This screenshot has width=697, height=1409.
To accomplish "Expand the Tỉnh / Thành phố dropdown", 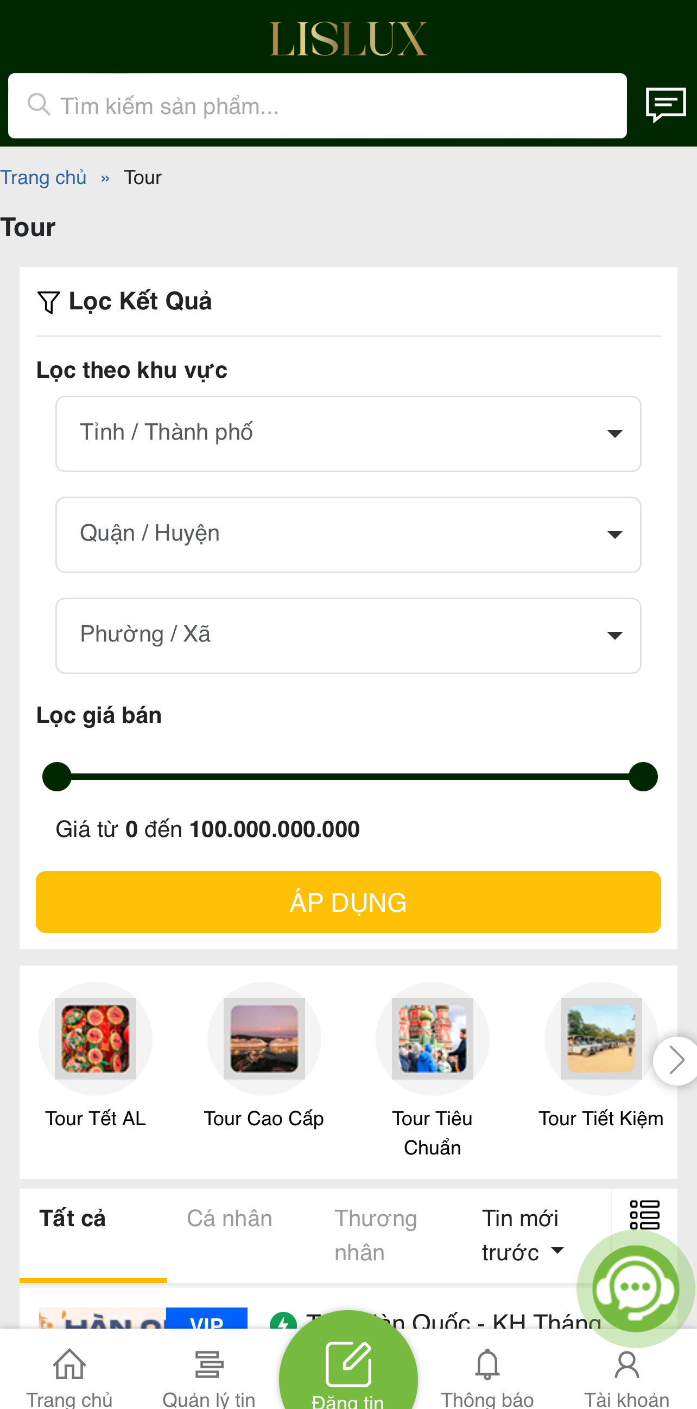I will [x=348, y=434].
